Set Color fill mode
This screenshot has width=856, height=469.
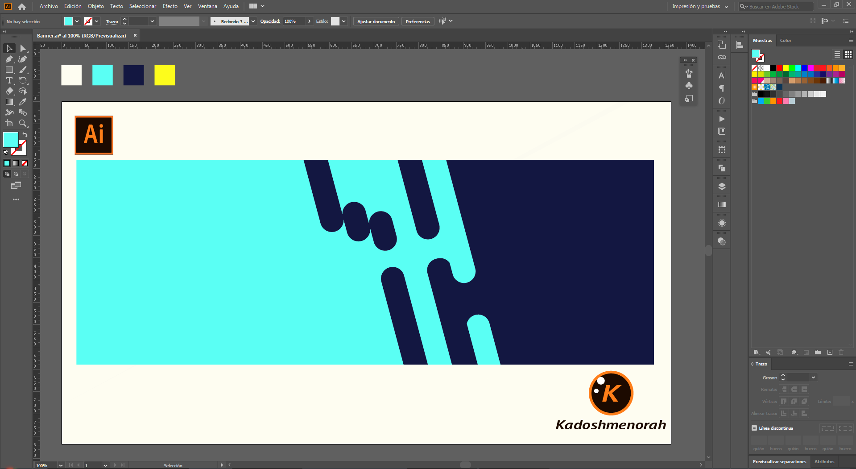pyautogui.click(x=7, y=163)
